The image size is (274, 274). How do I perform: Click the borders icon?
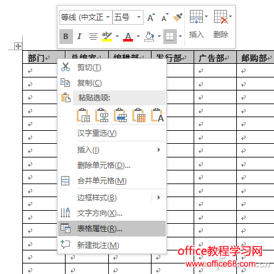coord(170,37)
